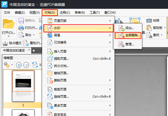Screen dimensions: 168x116
Task: Select 裁剪页面 menu entry
Action: (79, 89)
